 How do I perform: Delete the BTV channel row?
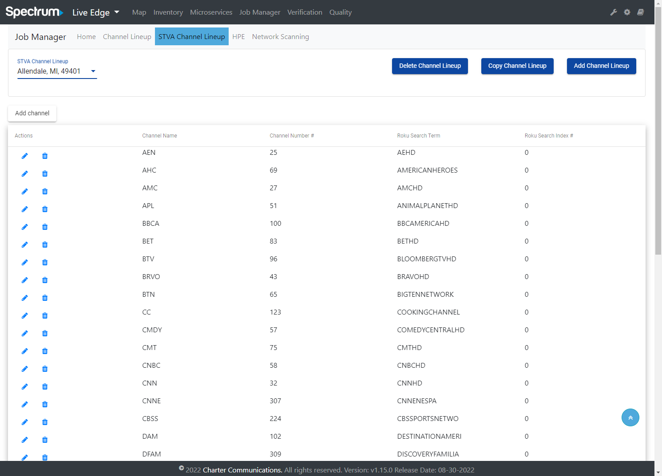[45, 262]
